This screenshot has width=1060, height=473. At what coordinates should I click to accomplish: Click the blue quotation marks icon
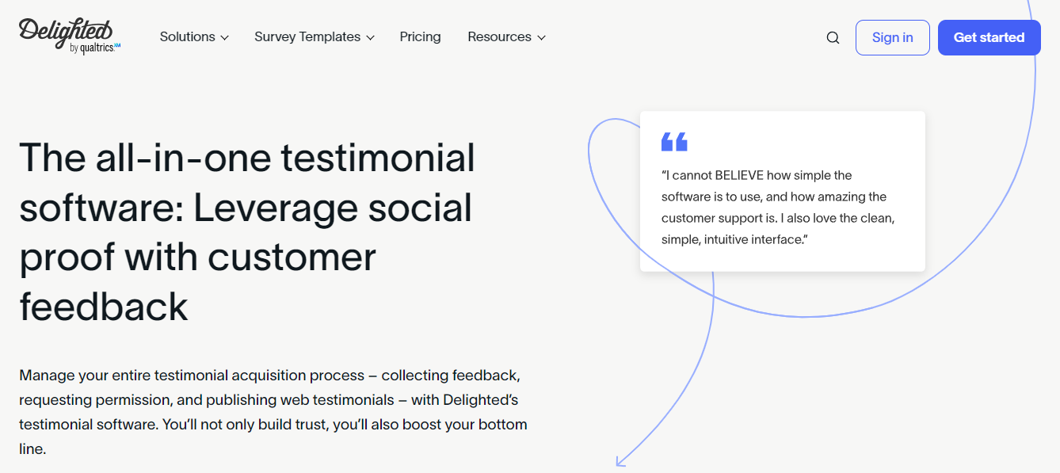[674, 142]
